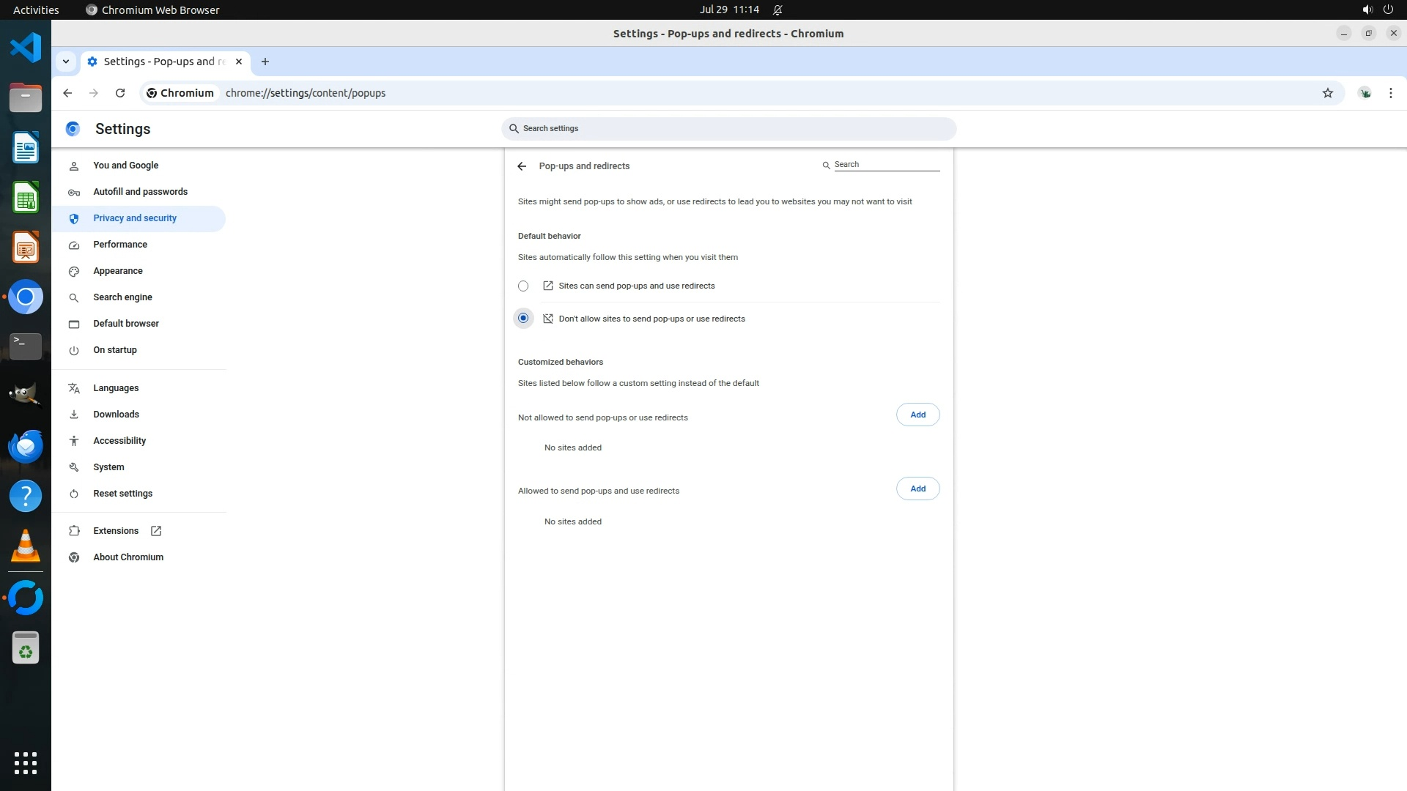Click the profile avatar icon in toolbar
The image size is (1407, 791).
point(1364,93)
